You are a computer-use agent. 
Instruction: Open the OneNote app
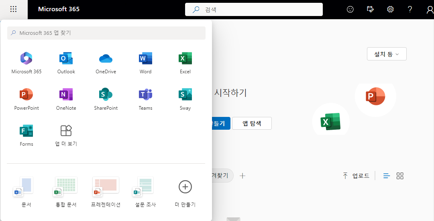pos(66,99)
